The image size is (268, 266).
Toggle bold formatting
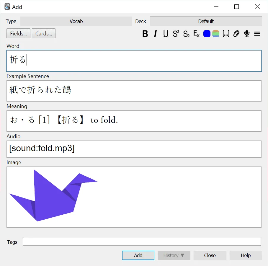pyautogui.click(x=145, y=34)
